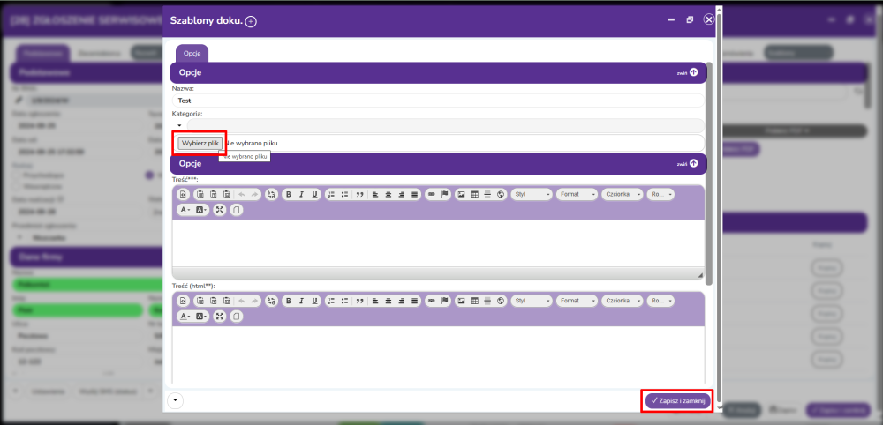The width and height of the screenshot is (883, 425).
Task: Insert numbered list in the first Treść editor
Action: tap(331, 194)
